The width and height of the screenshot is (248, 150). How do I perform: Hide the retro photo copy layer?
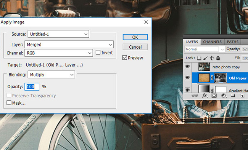coord(187,67)
